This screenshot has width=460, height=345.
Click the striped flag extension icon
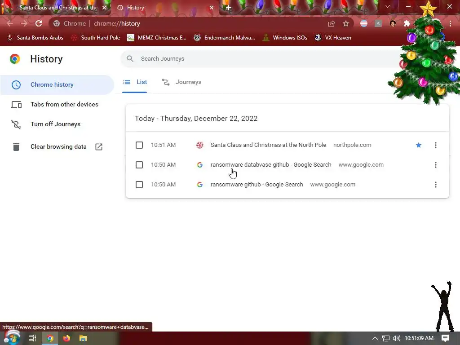[x=364, y=23]
